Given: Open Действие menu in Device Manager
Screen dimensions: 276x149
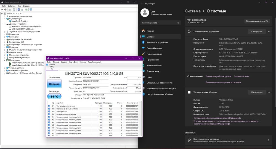Looking at the screenshot, I should pyautogui.click(x=12, y=6).
